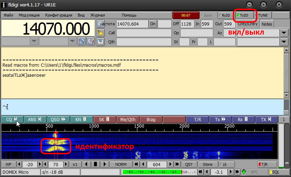Open the second dropdown below the frequency display
The height and width of the screenshot is (177, 291).
pos(72,41)
